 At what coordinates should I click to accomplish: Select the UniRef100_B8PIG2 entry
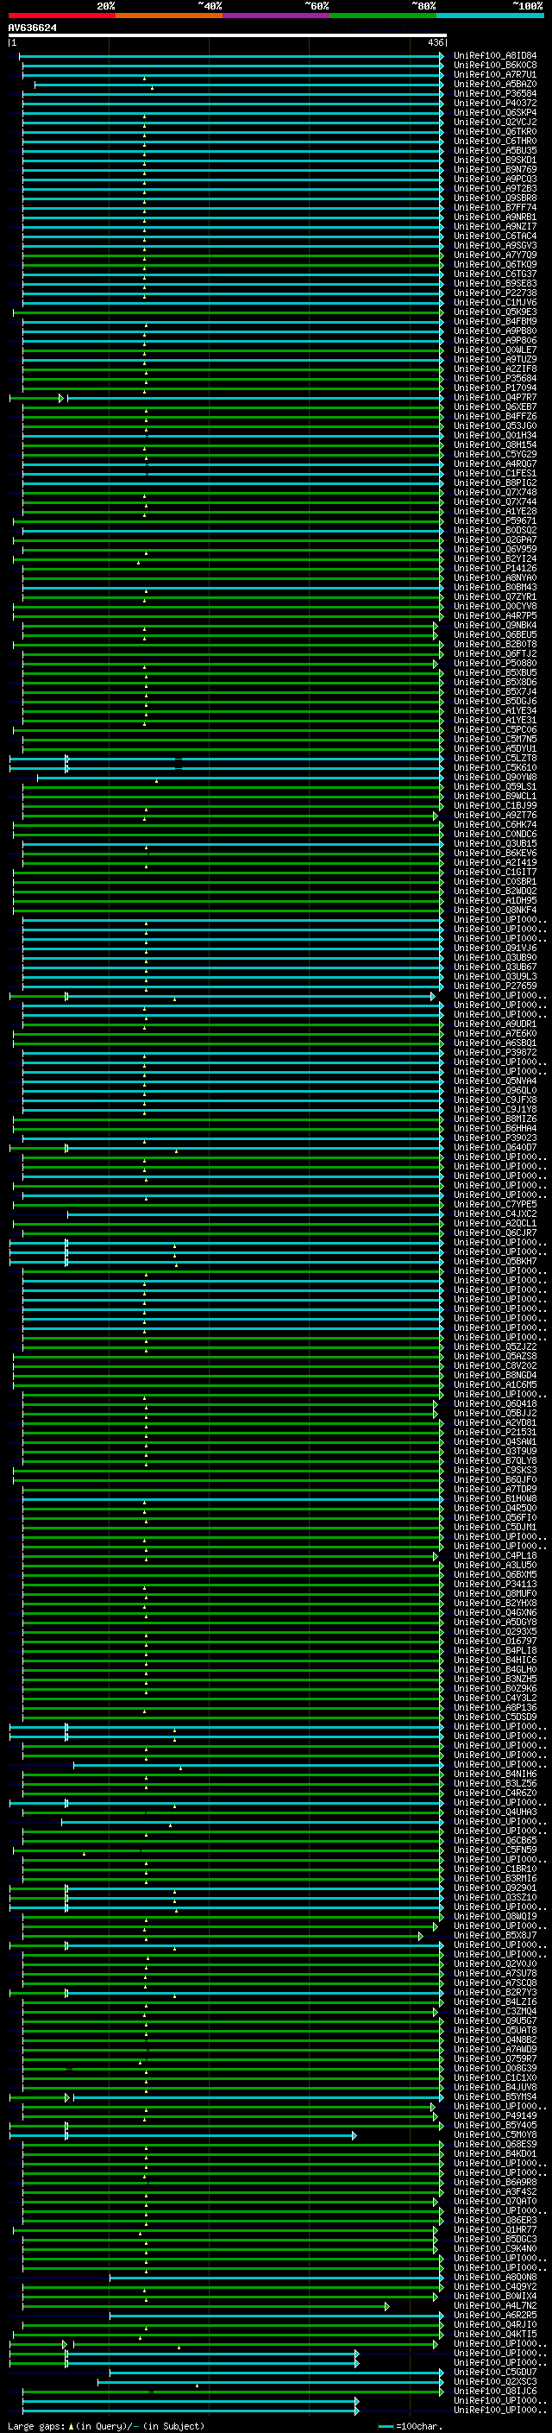495,482
